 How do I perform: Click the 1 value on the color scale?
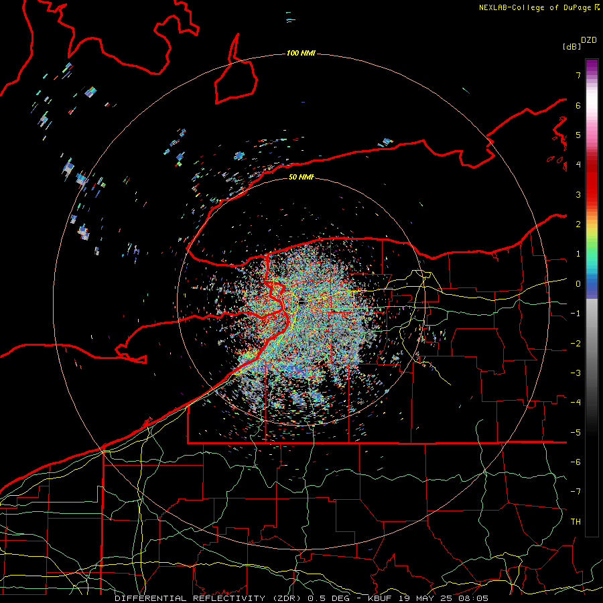coord(578,254)
